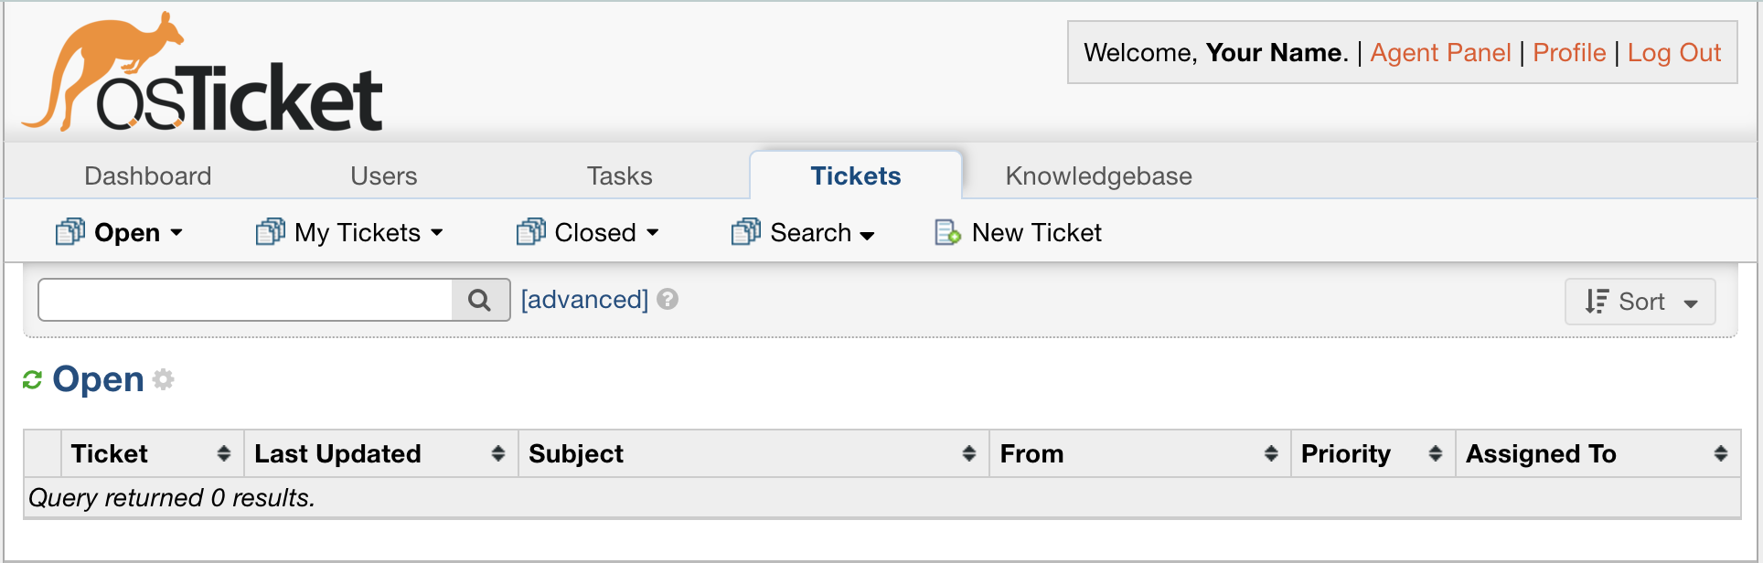
Task: Switch to the Dashboard tab
Action: (x=148, y=175)
